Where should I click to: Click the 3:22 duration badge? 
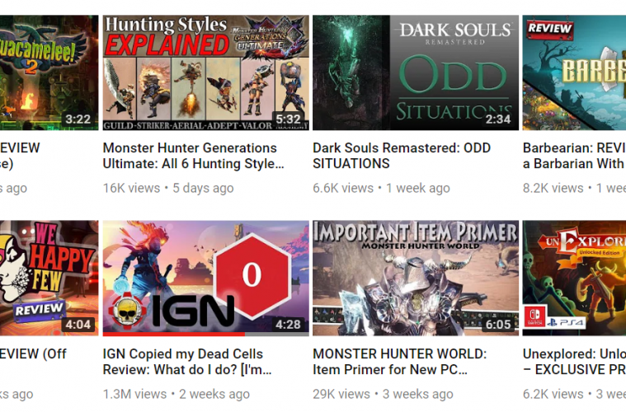(x=78, y=119)
